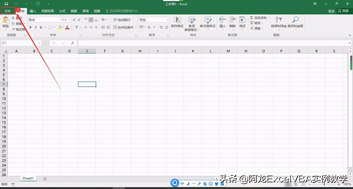Click the Copy icon in clipboard group

pos(13,24)
